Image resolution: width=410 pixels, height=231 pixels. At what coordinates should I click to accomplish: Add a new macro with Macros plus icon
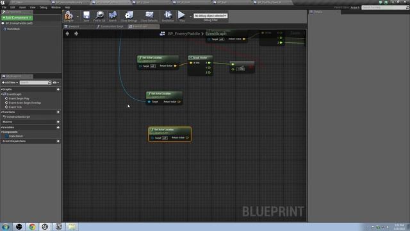[58, 122]
